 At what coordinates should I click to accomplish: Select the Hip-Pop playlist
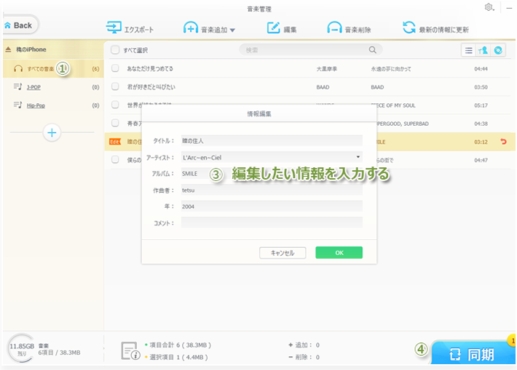tap(36, 105)
